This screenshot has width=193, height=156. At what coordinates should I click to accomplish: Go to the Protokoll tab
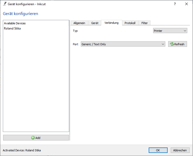tap(130, 23)
